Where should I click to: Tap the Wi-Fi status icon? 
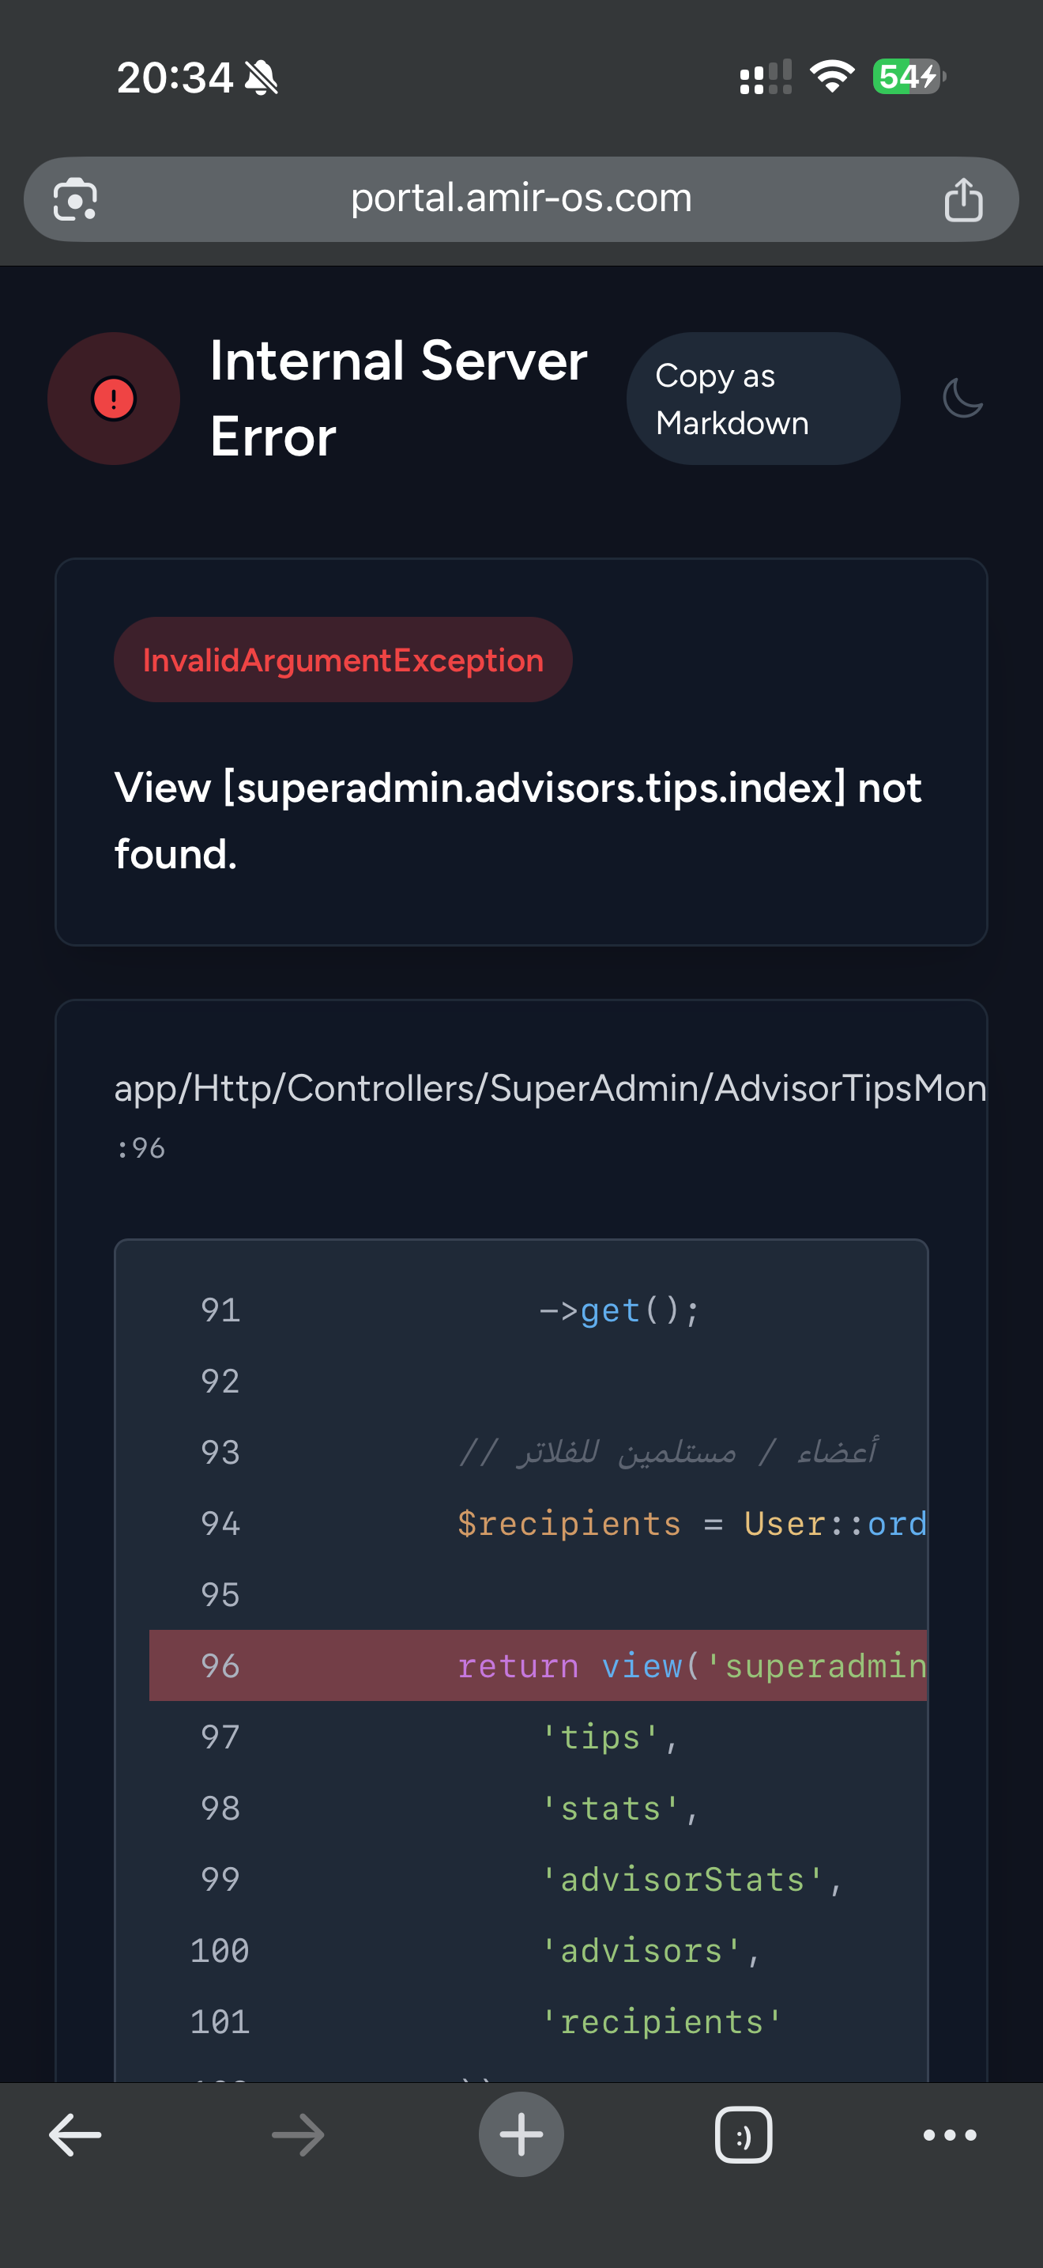(832, 77)
